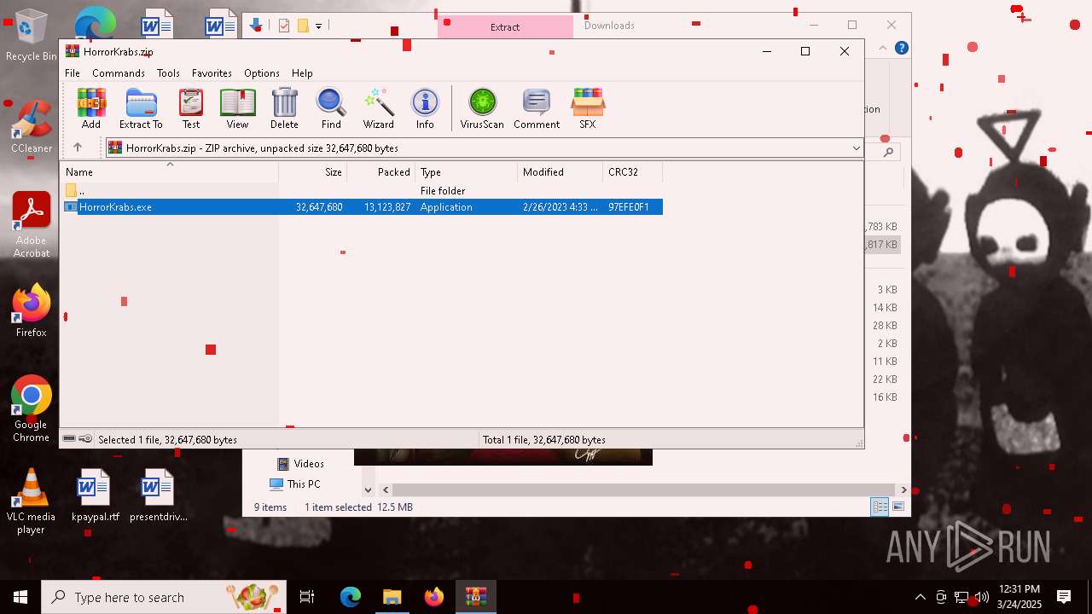Open Firefox from the taskbar

tap(433, 597)
